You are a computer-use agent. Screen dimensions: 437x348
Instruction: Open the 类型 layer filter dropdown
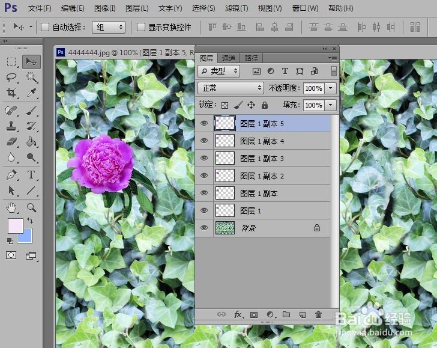coord(218,71)
